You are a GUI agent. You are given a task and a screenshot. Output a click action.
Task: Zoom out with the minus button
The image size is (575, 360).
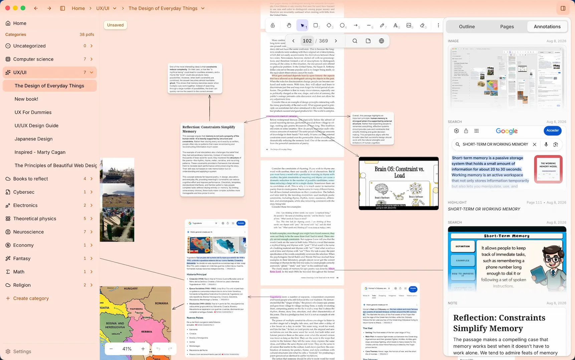[111, 349]
